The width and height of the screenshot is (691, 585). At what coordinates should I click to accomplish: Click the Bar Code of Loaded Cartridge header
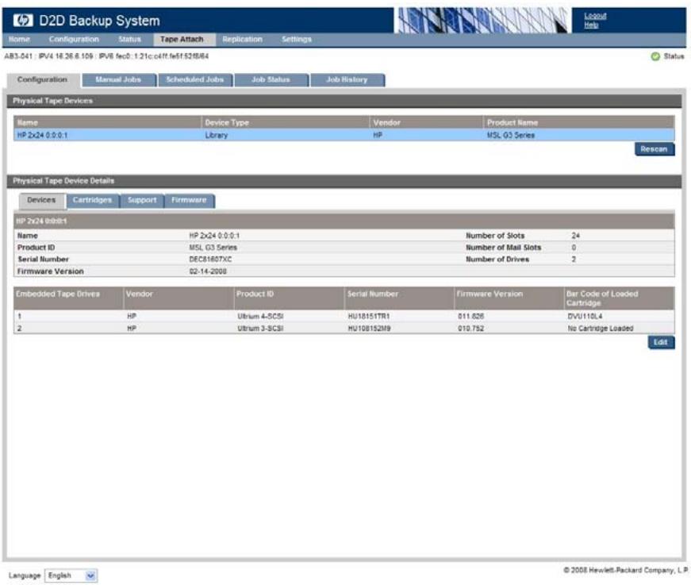[x=619, y=298]
